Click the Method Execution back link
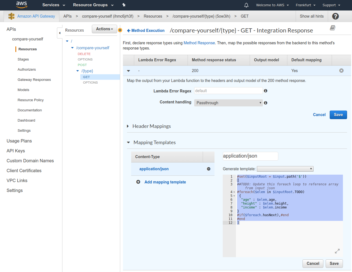The width and height of the screenshot is (352, 272). pos(148,31)
